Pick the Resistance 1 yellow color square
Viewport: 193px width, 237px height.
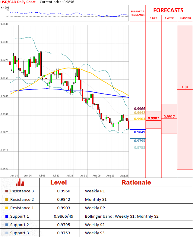point(7,208)
